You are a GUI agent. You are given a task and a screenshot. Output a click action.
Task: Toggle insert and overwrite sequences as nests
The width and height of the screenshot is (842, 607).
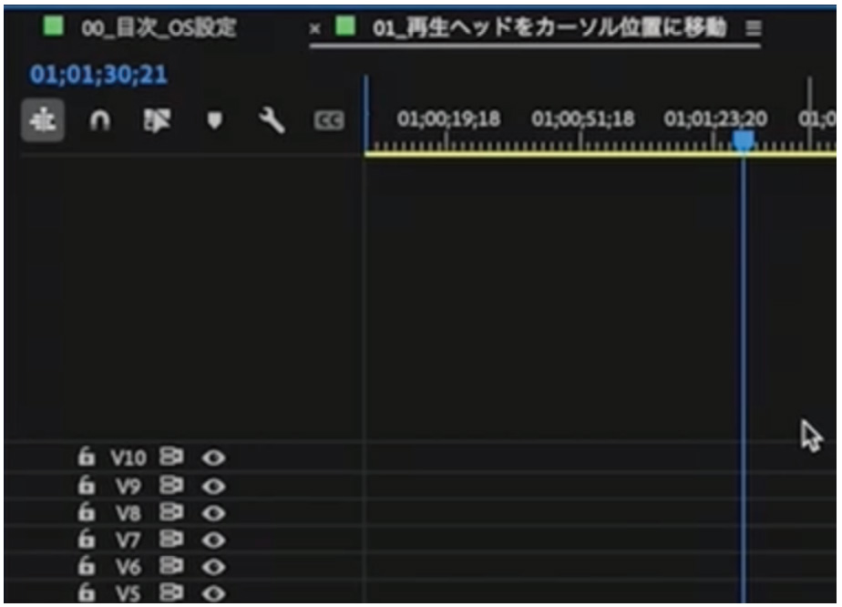coord(42,121)
